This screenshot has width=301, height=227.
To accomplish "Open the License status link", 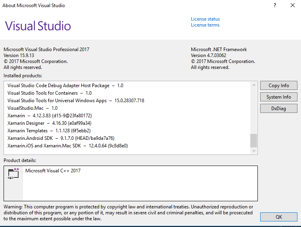I will tap(205, 19).
